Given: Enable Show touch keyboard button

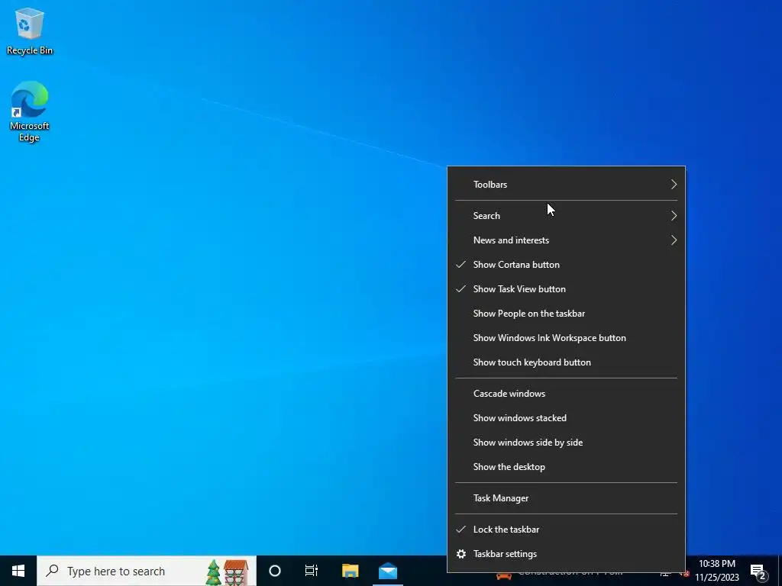Looking at the screenshot, I should [566, 362].
